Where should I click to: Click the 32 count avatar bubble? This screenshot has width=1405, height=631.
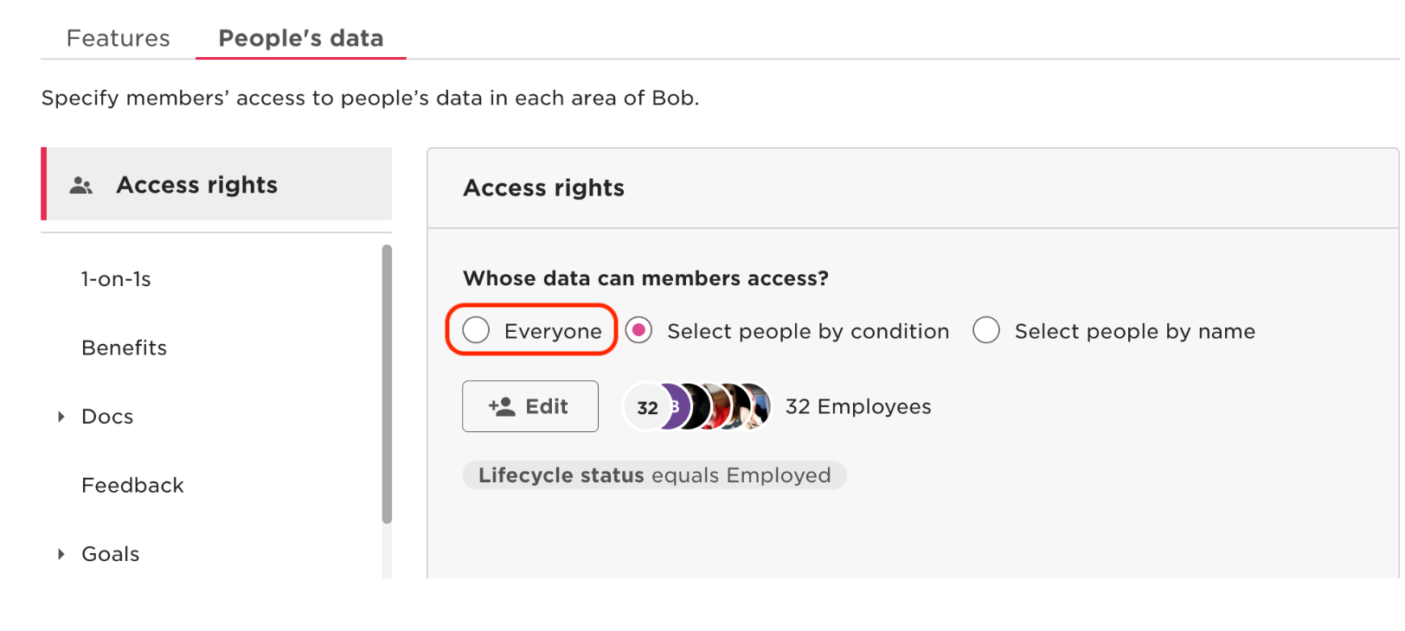click(646, 407)
